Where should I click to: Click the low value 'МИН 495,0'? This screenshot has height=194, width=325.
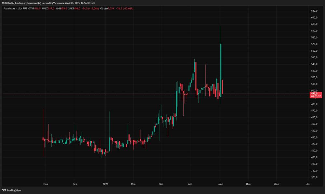61,8
